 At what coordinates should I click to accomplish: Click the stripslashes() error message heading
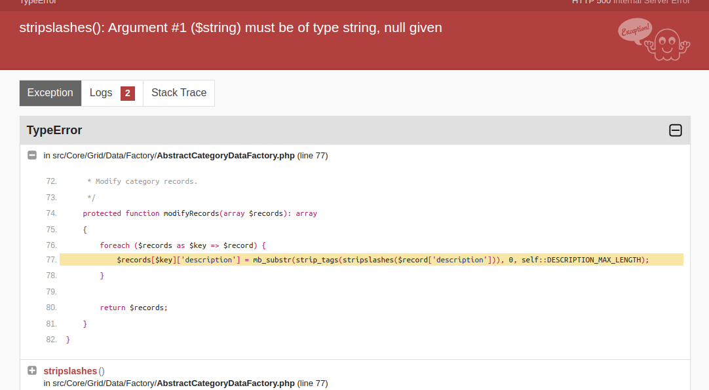231,27
